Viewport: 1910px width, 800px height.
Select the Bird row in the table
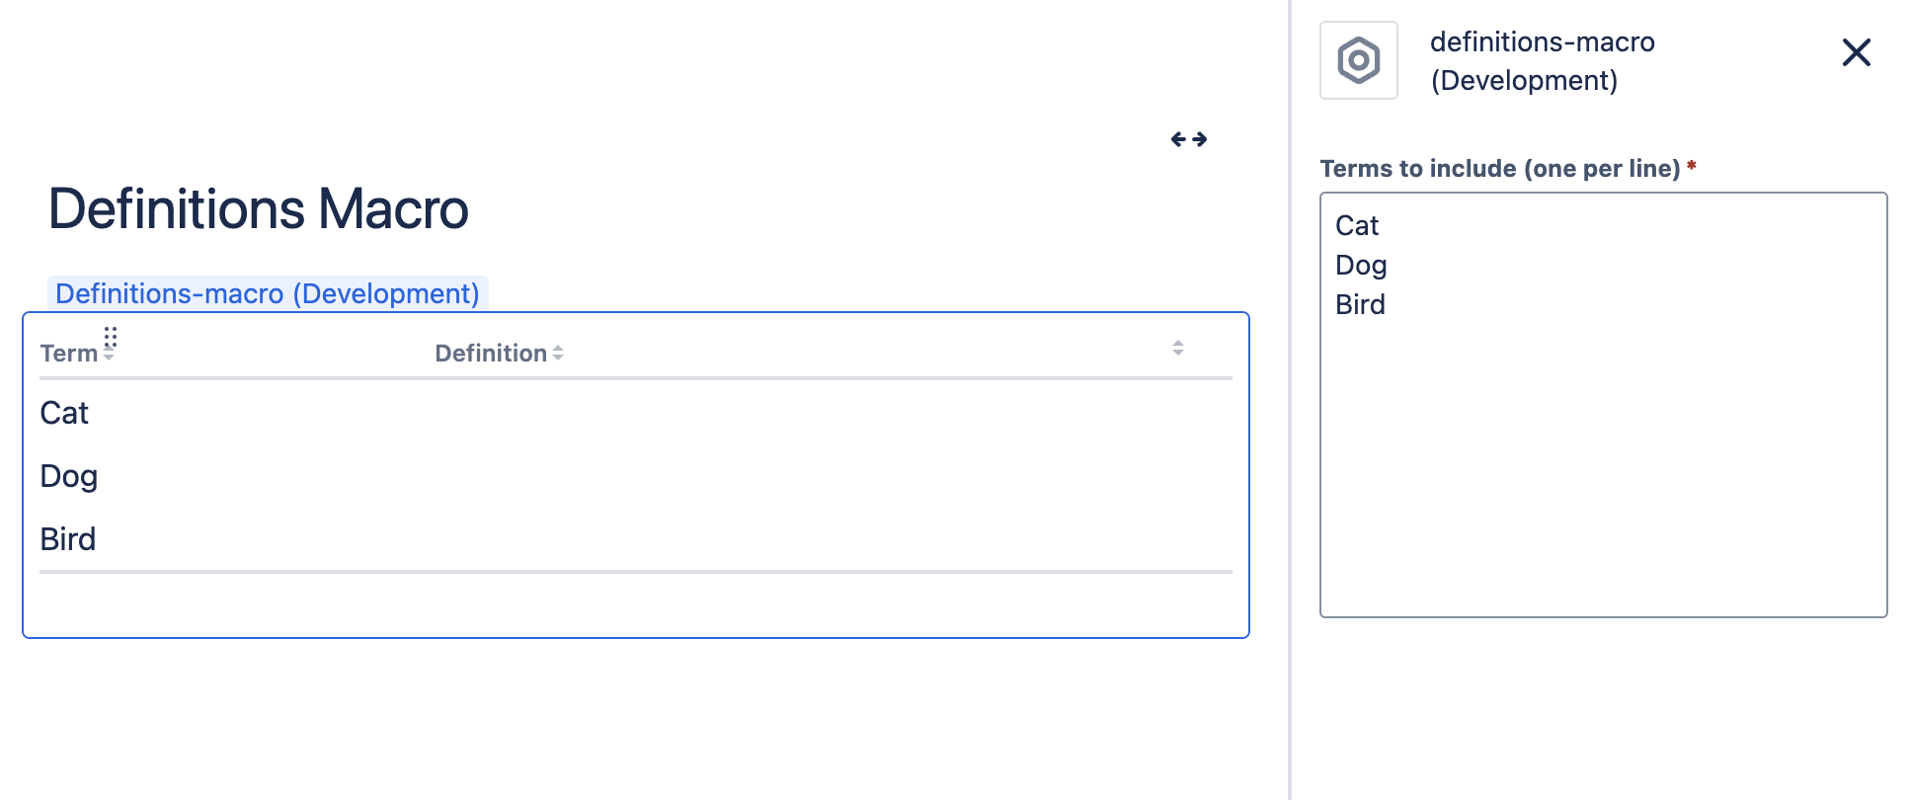(x=68, y=539)
